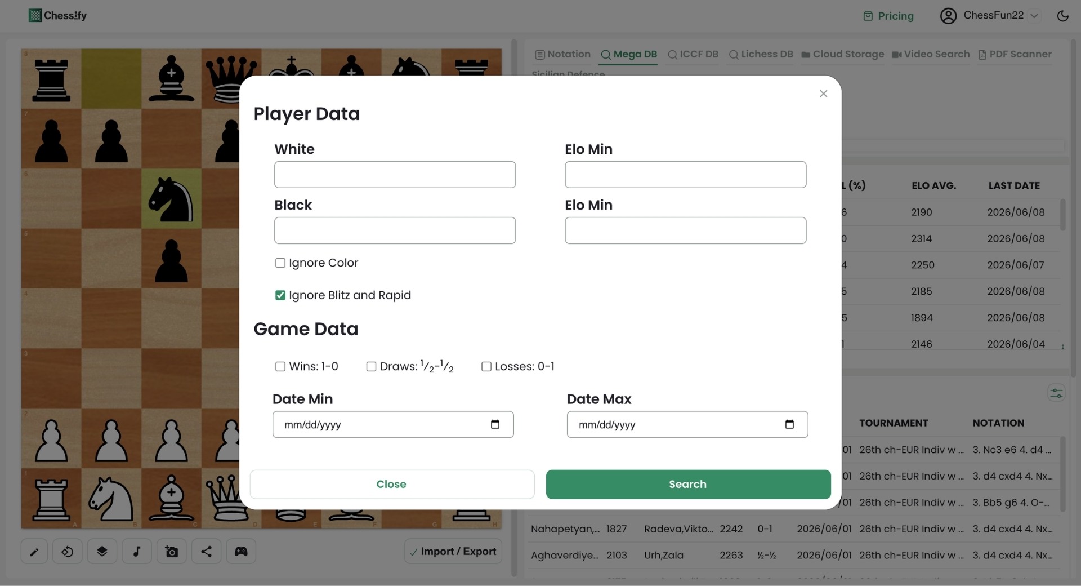Focus the Black player name field
1081x586 pixels.
[x=395, y=230]
